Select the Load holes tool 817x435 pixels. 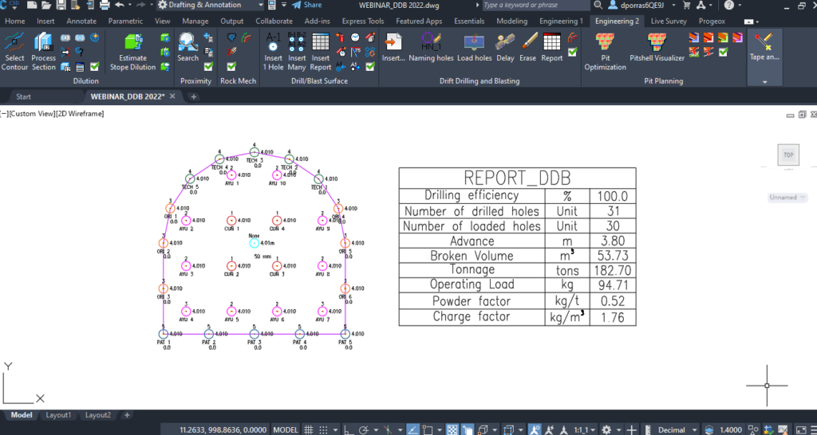(474, 47)
